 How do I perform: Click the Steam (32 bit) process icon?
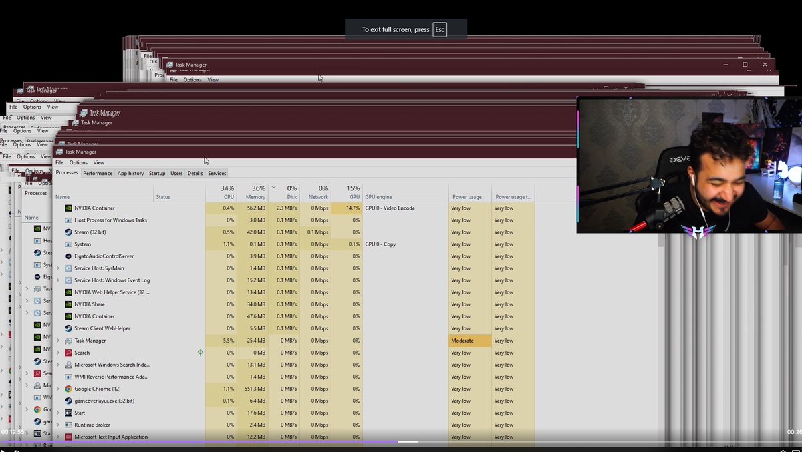click(x=68, y=232)
